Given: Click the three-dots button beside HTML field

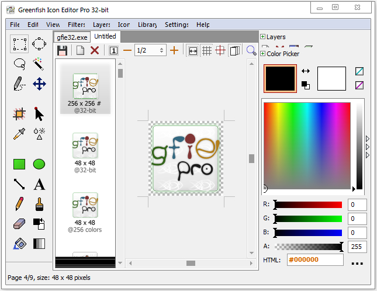Looking at the screenshot, I should tap(357, 264).
